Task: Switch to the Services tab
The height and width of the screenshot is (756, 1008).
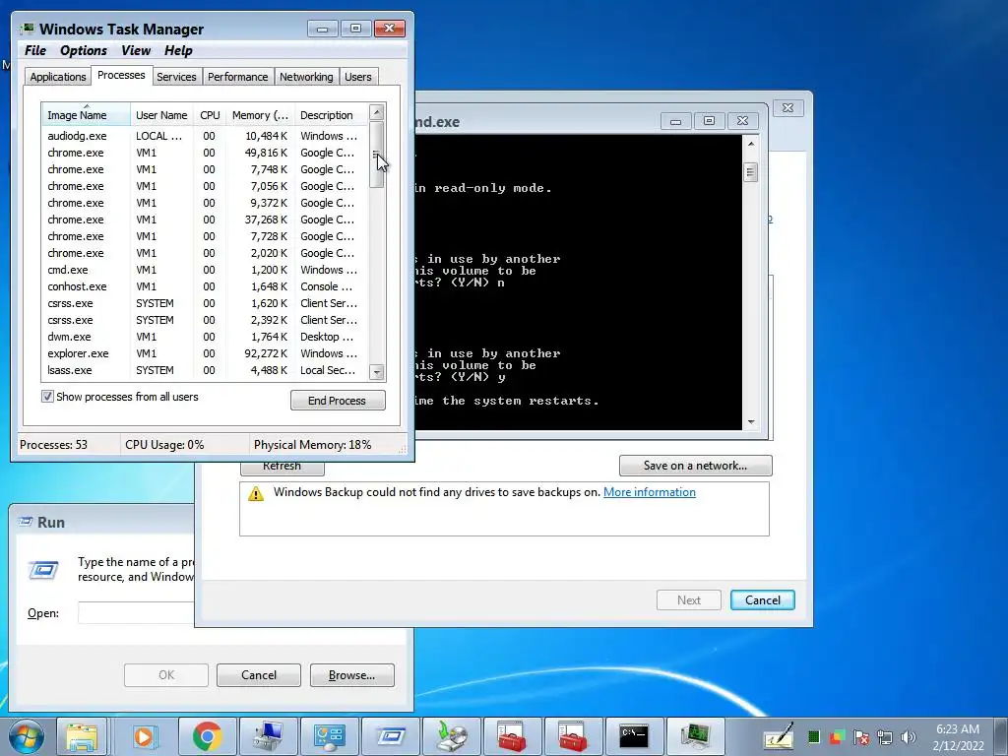Action: [176, 77]
